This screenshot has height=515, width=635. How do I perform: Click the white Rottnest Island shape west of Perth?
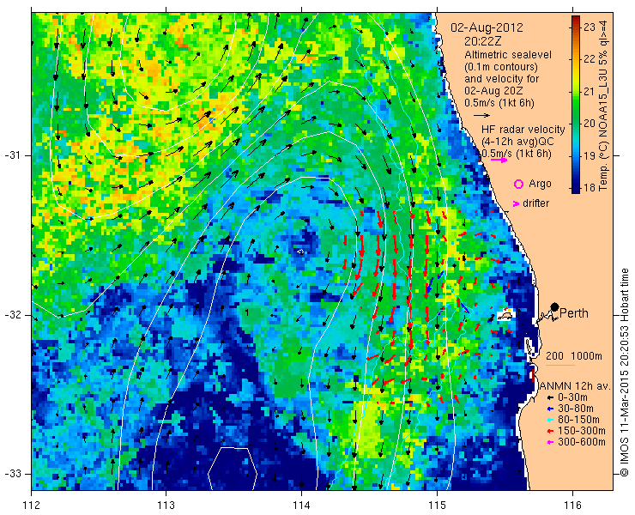(505, 315)
